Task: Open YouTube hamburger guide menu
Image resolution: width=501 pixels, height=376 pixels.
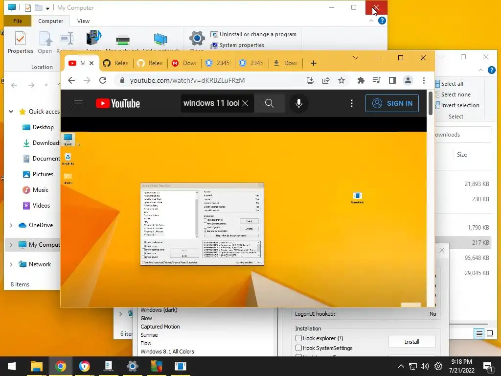Action: [x=78, y=103]
